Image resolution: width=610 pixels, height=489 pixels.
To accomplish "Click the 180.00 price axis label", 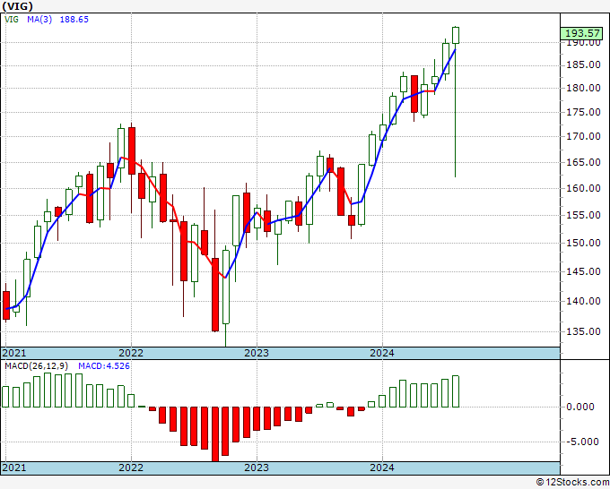I will [x=584, y=88].
